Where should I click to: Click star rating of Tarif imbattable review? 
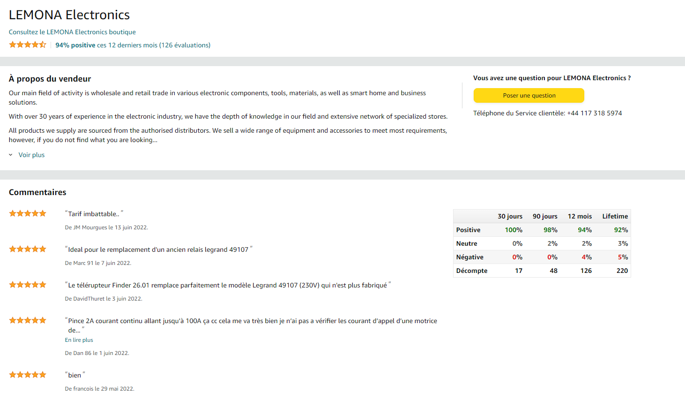click(28, 213)
